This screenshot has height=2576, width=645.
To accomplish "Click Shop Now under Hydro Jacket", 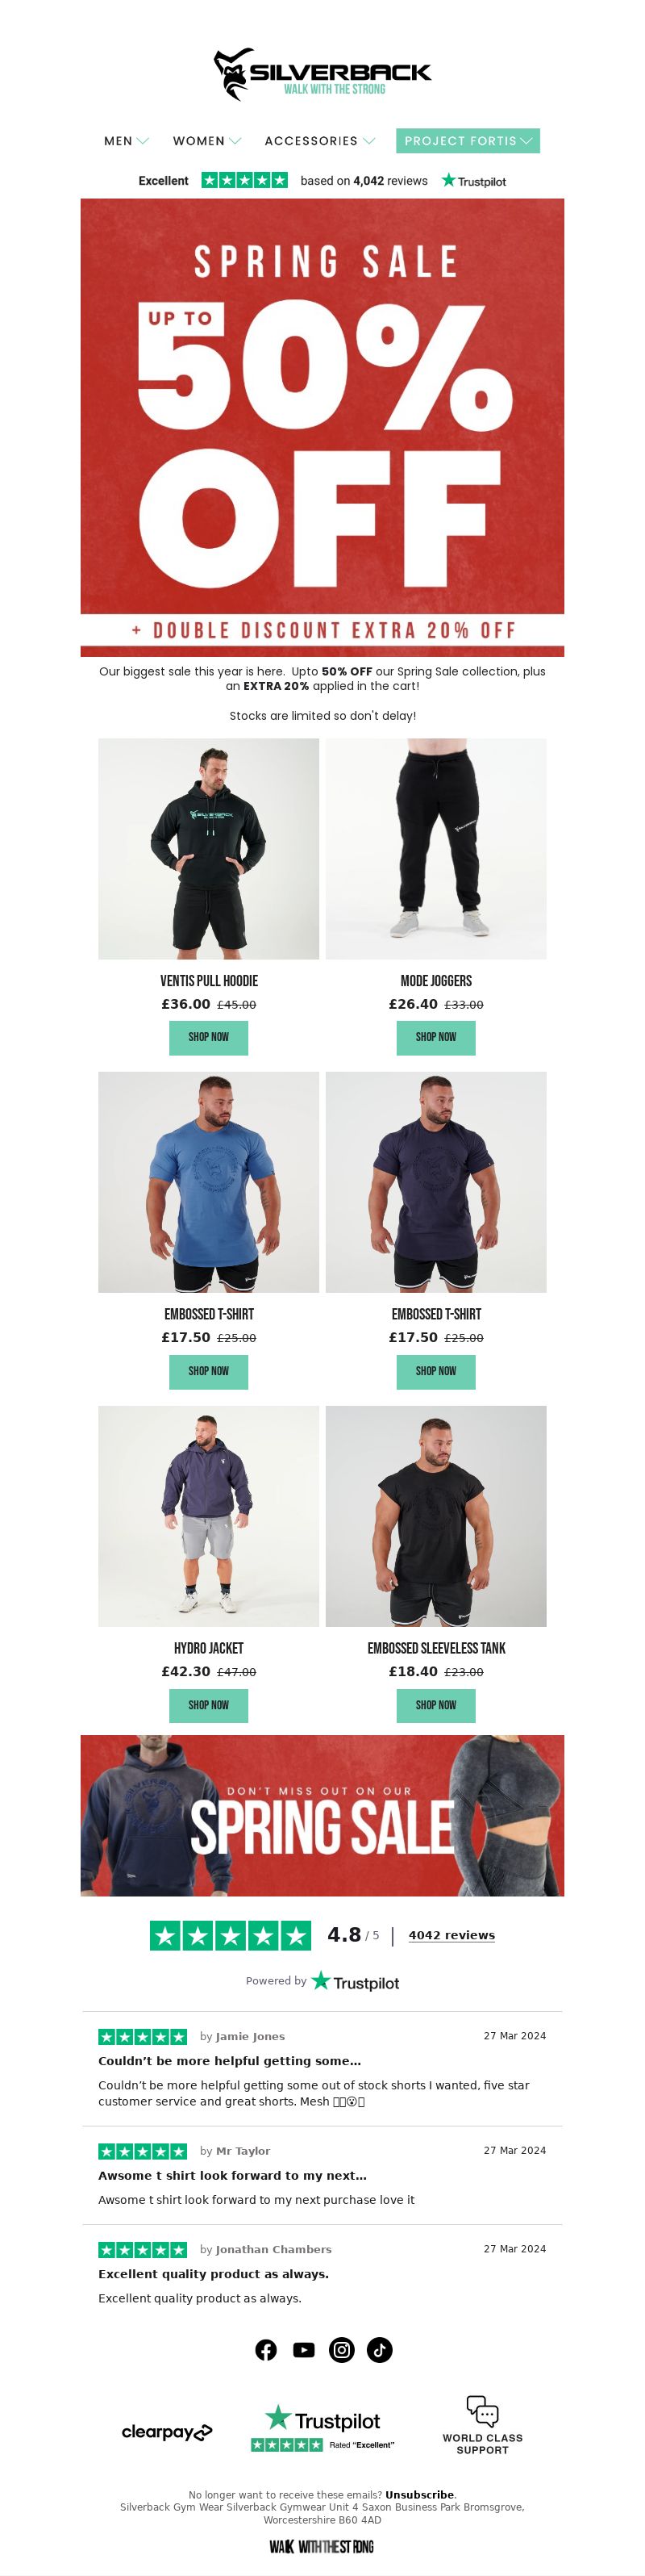I will tap(209, 1705).
